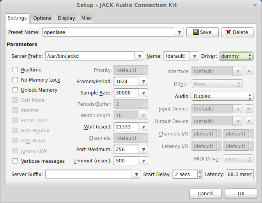Click the disabled Word Length dropdown
This screenshot has width=262, height=203.
pos(131,116)
